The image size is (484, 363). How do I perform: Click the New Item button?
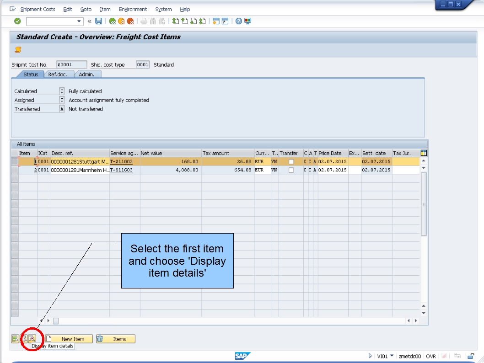point(69,339)
